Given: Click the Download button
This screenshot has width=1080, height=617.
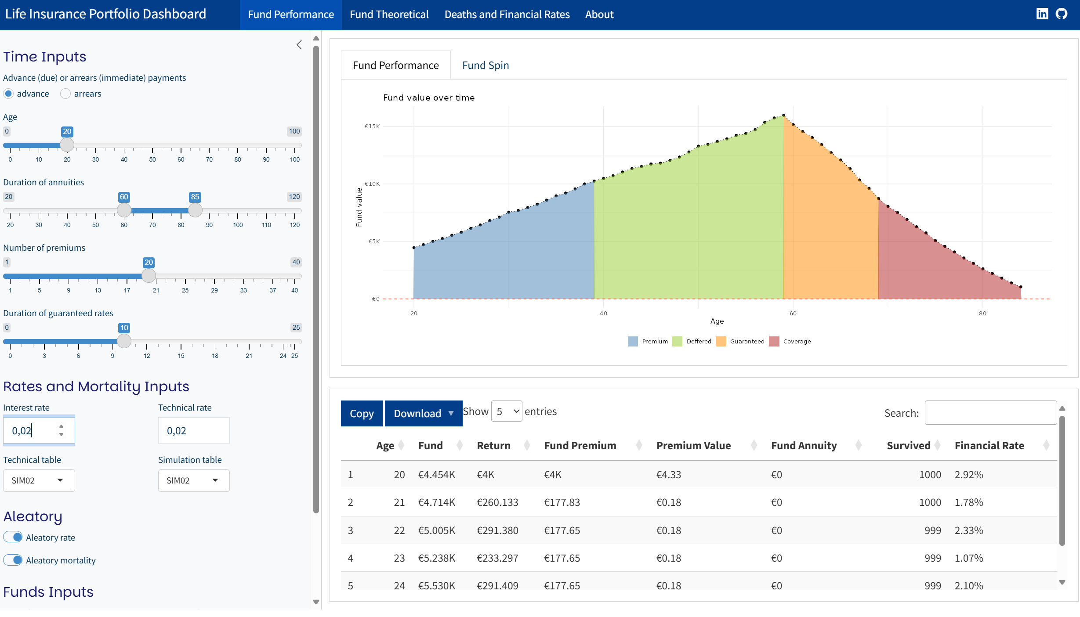Looking at the screenshot, I should click(423, 413).
